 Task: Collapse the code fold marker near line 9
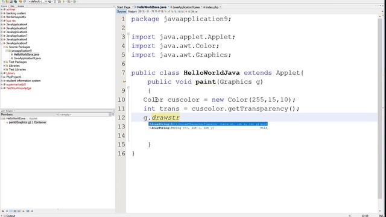(x=128, y=88)
